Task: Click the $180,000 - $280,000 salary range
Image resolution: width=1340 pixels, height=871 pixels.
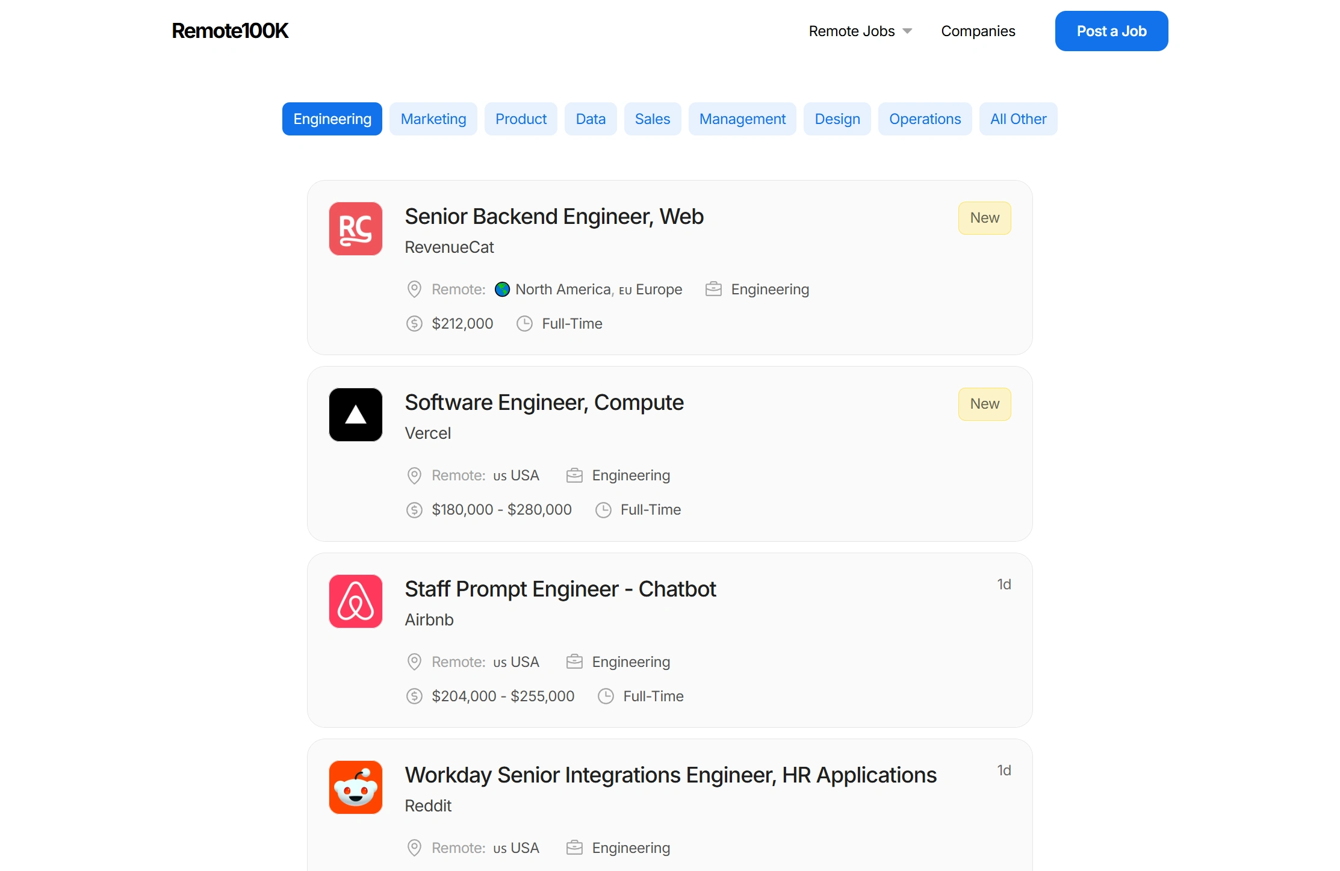Action: click(501, 510)
